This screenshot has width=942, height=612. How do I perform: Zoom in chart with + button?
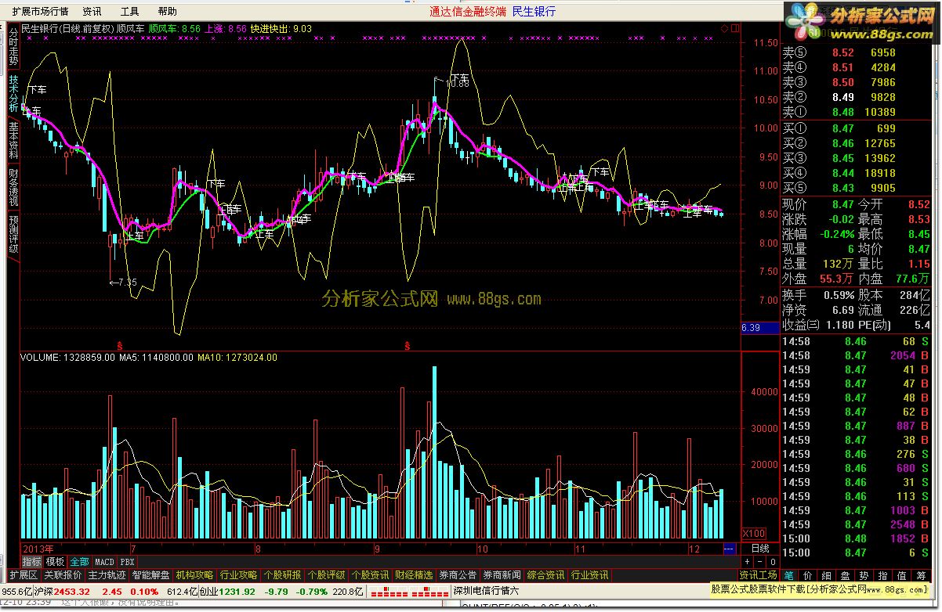point(747,561)
